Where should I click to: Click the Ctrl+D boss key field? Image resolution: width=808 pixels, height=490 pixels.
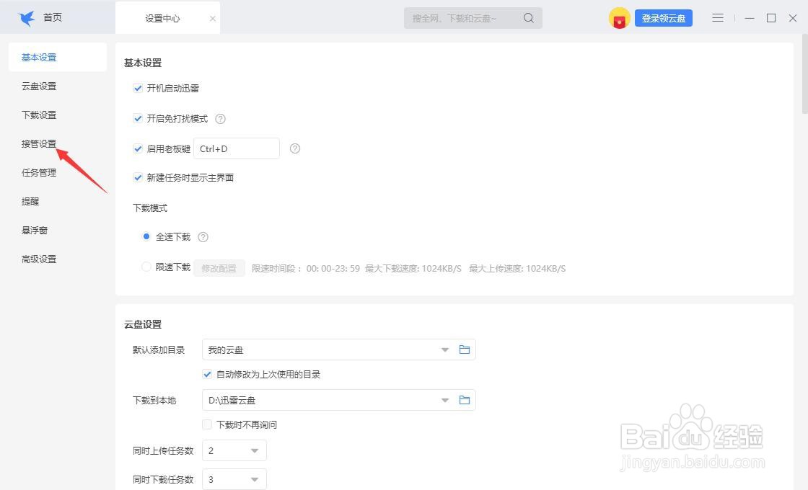pyautogui.click(x=237, y=148)
